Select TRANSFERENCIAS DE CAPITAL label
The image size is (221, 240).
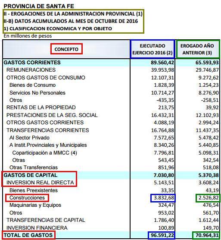point(46,220)
